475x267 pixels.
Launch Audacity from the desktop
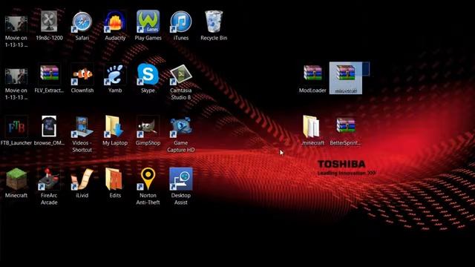click(x=115, y=22)
